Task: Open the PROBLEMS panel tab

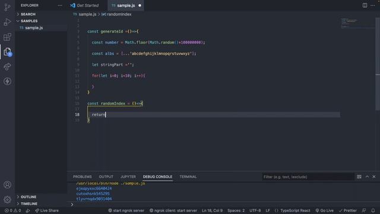Action: pyautogui.click(x=83, y=177)
